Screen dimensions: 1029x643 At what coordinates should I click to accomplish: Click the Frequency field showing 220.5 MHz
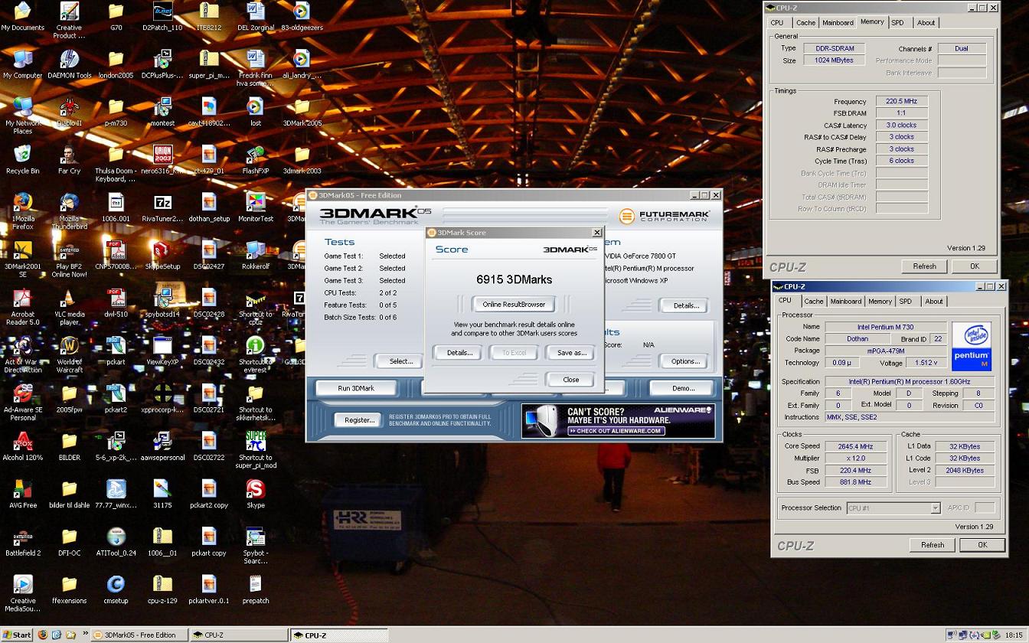tap(901, 101)
